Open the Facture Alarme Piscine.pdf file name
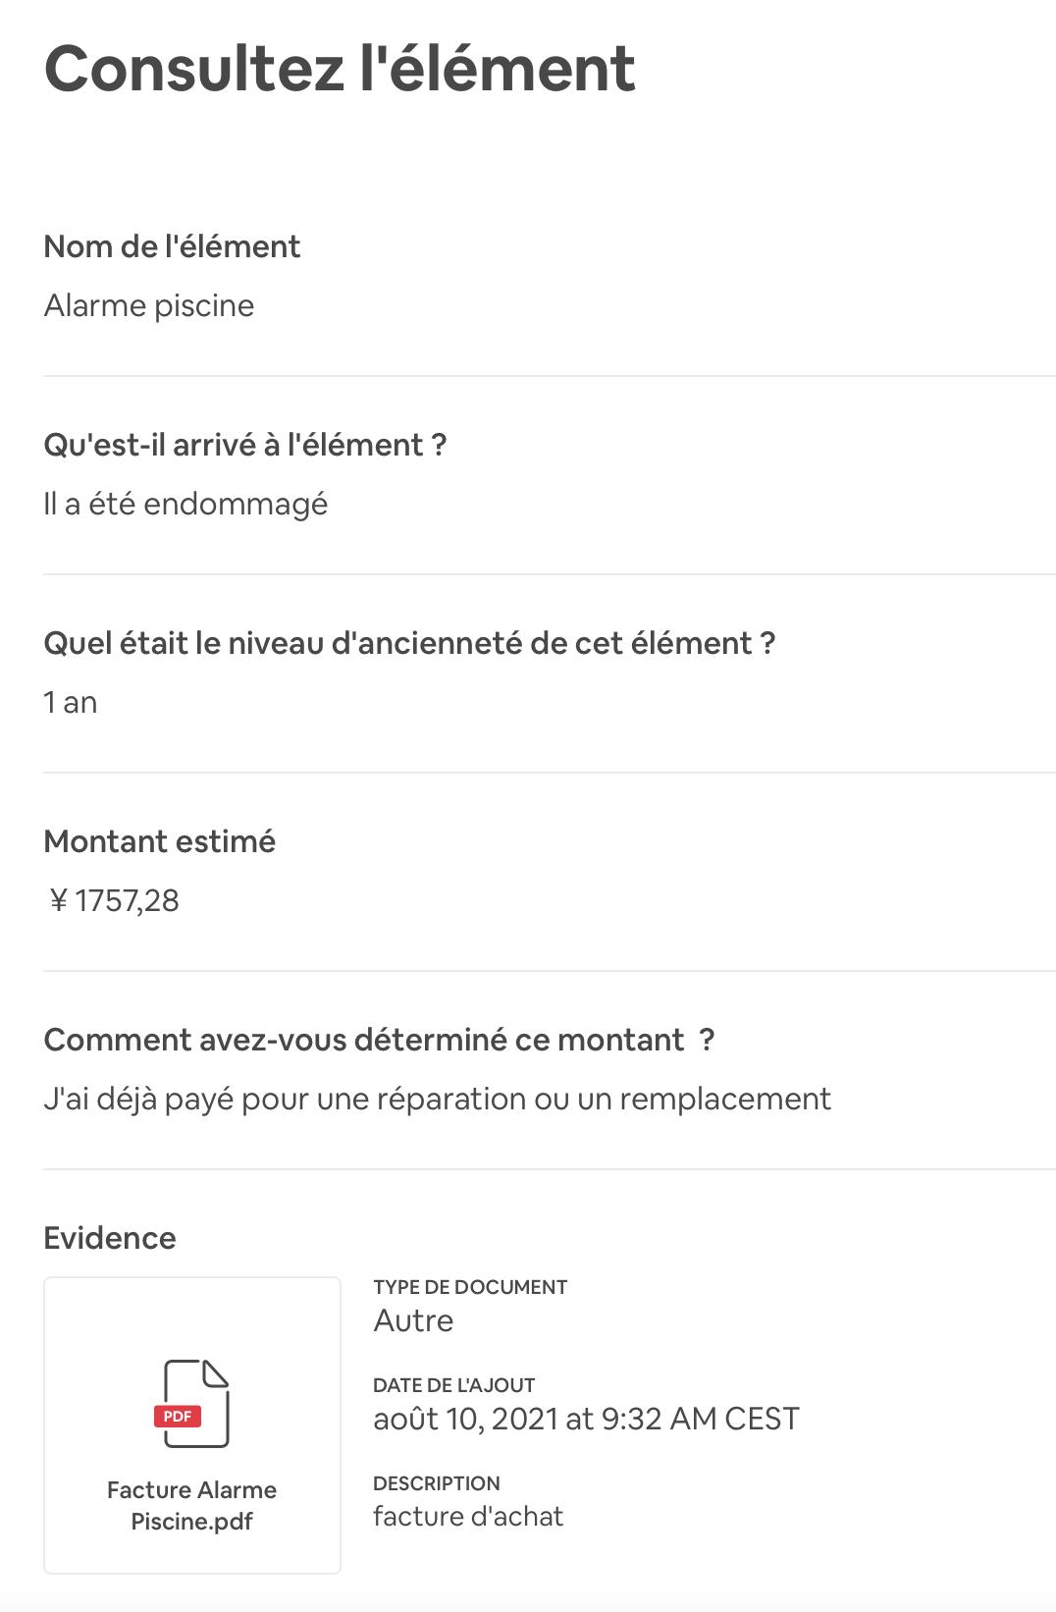Screen dimensions: 1056x1612 point(191,1505)
